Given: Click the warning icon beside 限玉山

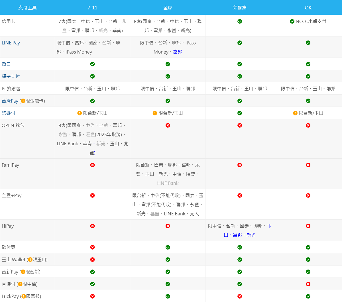Looking at the screenshot, I should point(30,260).
